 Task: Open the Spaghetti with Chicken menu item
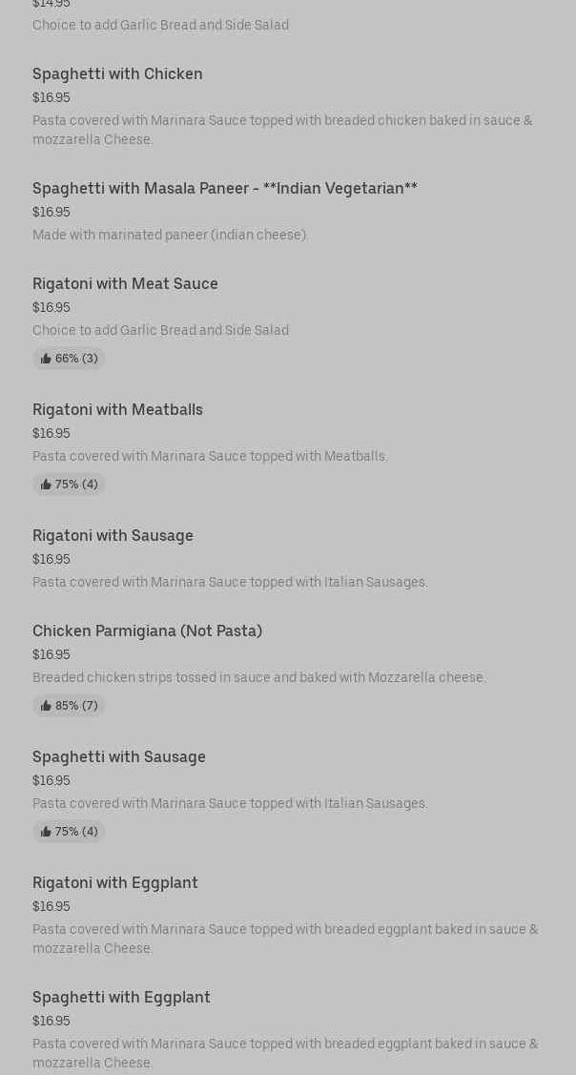117,73
